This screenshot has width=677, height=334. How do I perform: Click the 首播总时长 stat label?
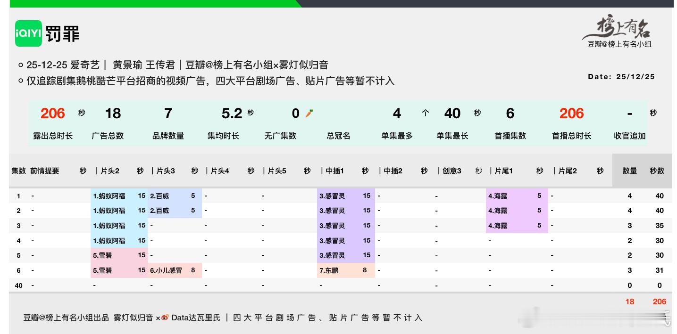(571, 136)
